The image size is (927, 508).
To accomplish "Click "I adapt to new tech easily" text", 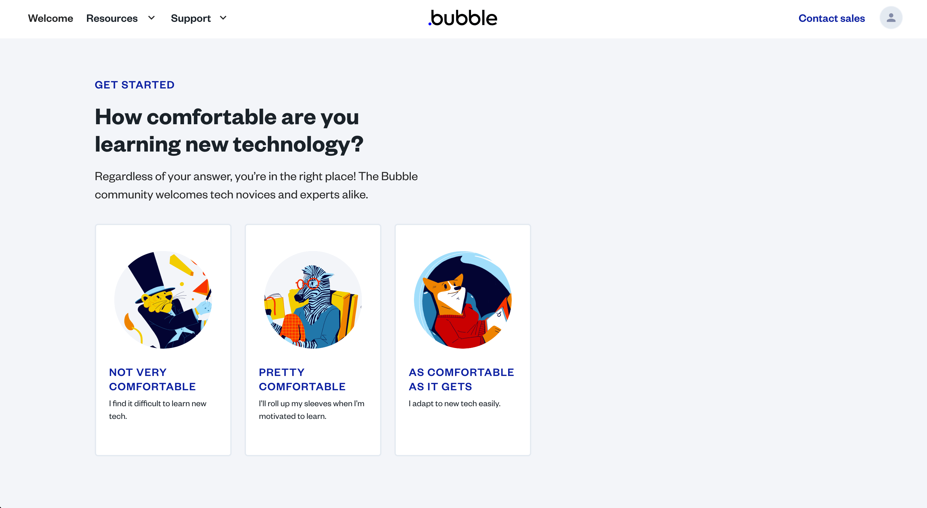I will tap(454, 404).
